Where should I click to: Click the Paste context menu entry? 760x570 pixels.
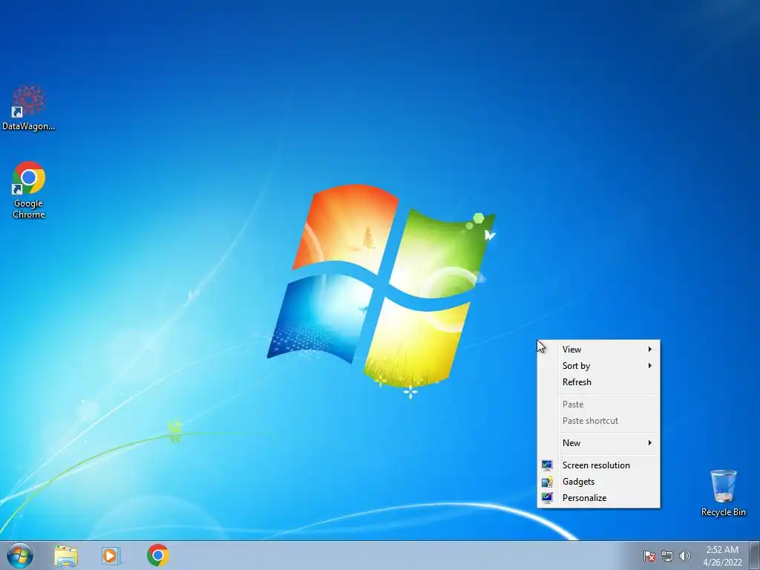point(599,404)
